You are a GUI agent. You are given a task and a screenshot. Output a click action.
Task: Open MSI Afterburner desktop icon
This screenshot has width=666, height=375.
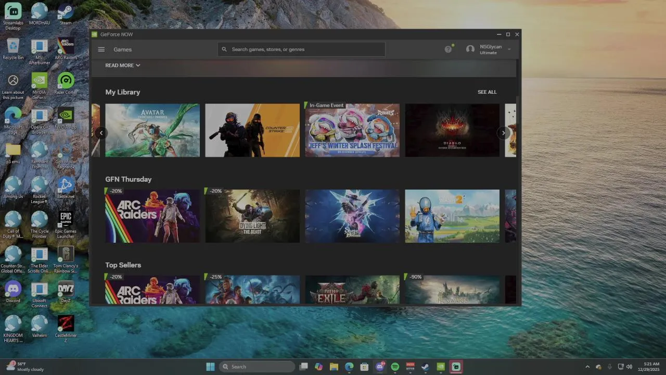(x=40, y=52)
